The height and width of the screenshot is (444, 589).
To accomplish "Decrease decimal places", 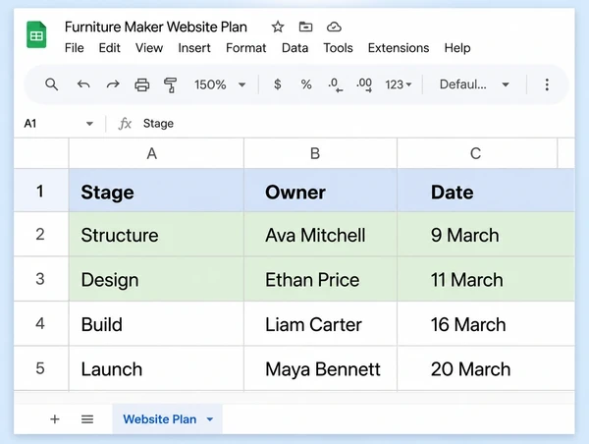I will pyautogui.click(x=335, y=84).
